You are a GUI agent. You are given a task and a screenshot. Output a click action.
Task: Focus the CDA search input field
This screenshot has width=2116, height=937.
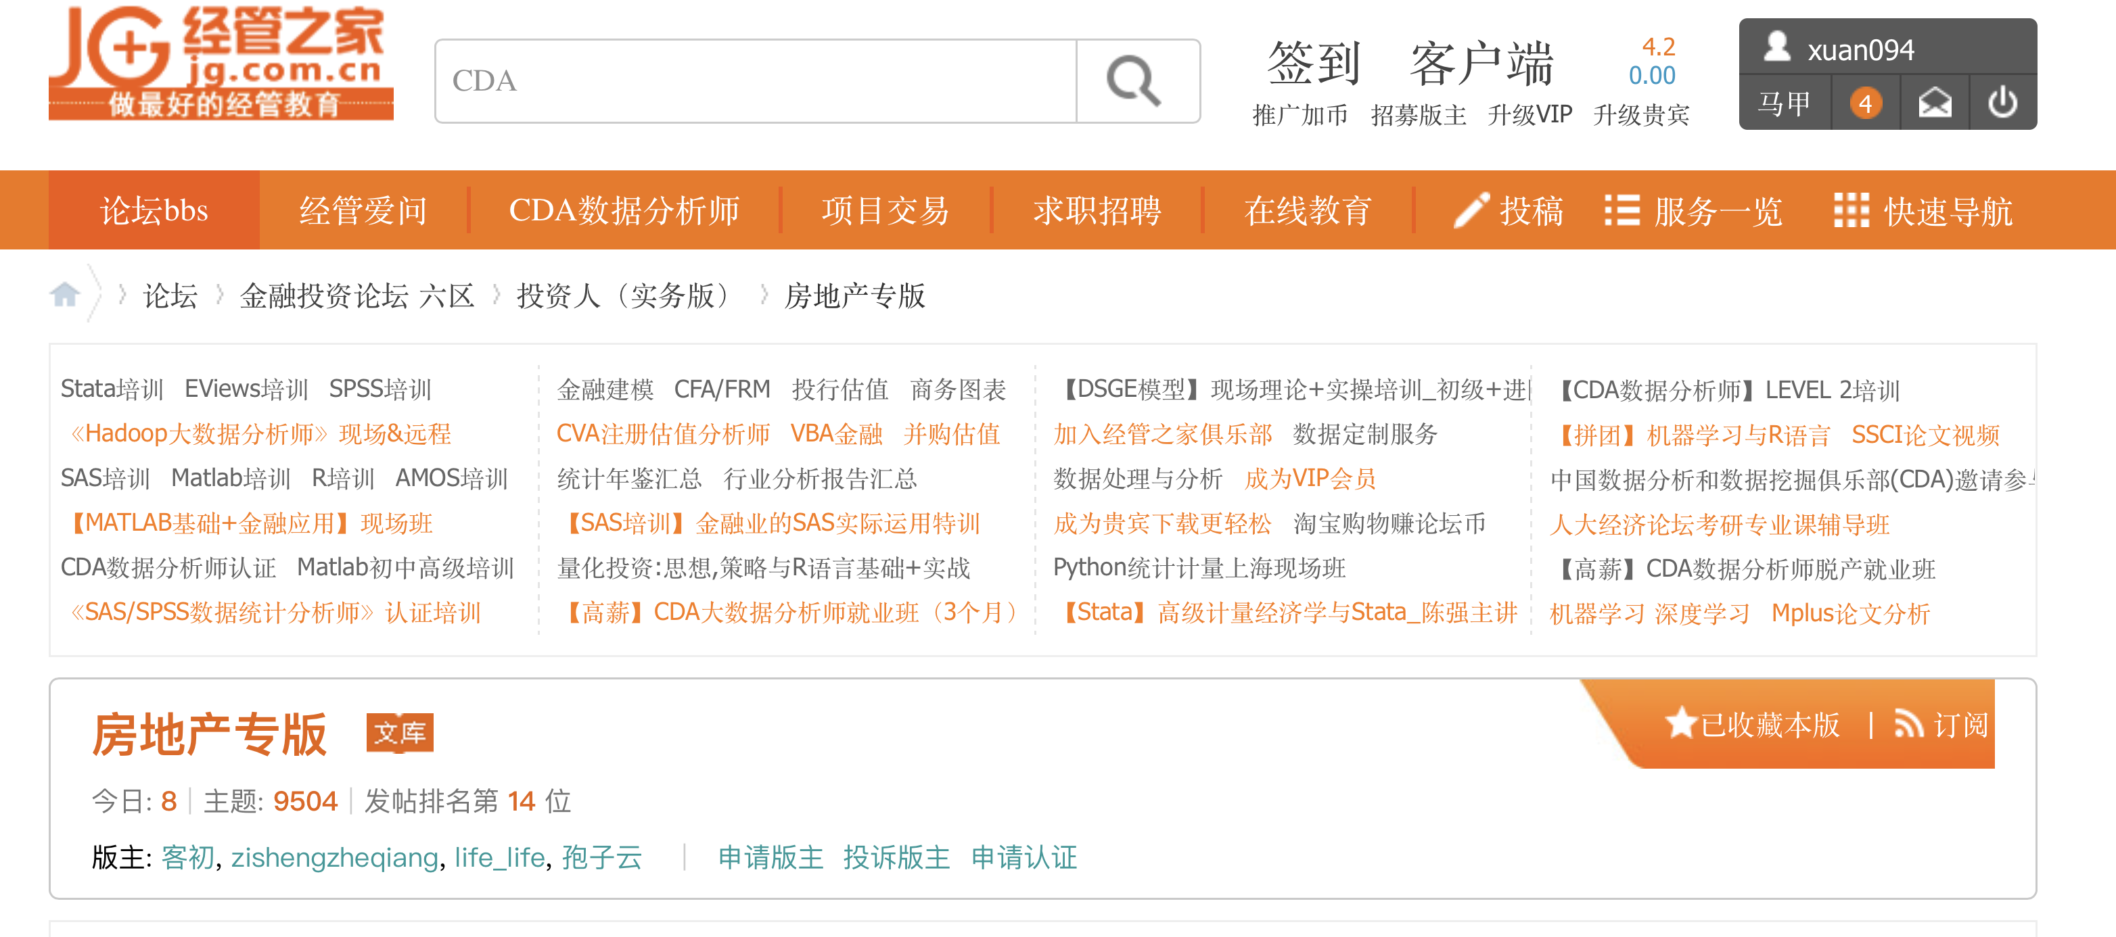pos(756,80)
